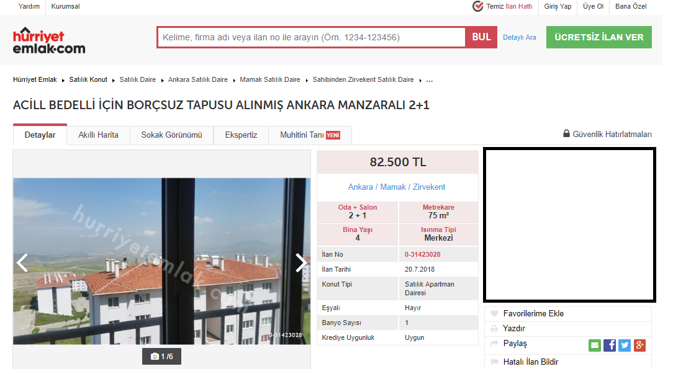Share listing on Twitter icon
Viewport: 673px width, 392px height.
625,345
